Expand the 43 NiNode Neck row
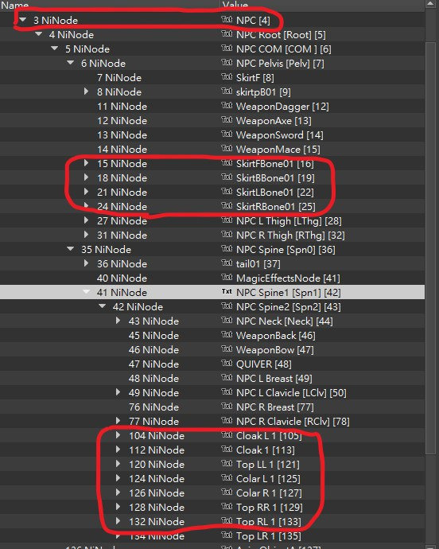The image size is (439, 549). (118, 321)
